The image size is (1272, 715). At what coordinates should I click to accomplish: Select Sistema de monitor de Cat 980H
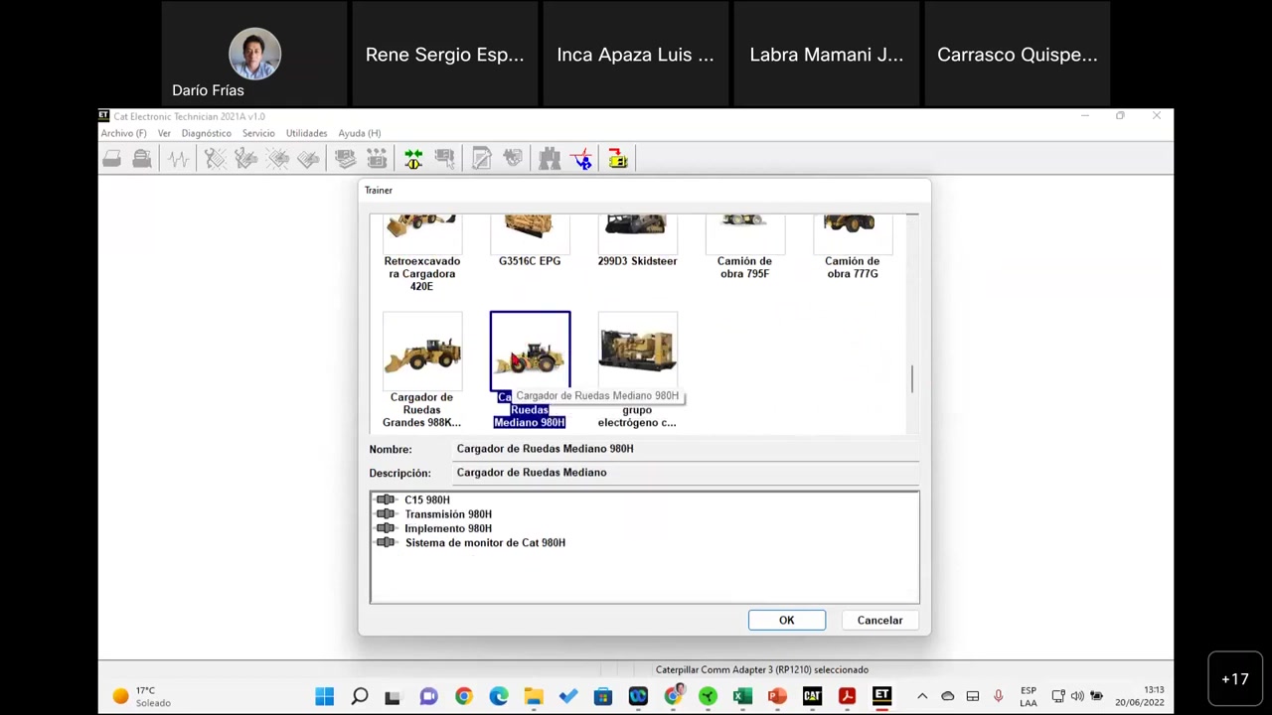[x=484, y=543]
